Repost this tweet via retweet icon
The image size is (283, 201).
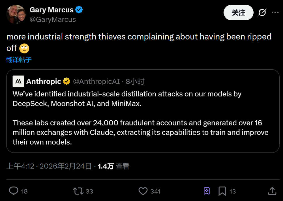tap(78, 191)
